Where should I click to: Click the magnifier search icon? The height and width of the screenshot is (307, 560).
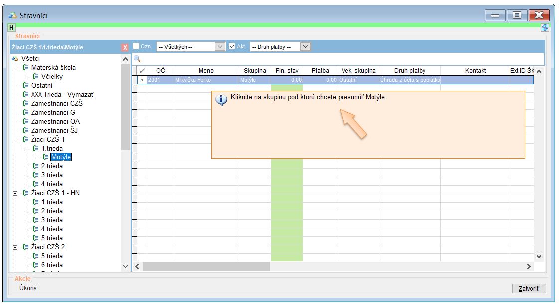[137, 59]
